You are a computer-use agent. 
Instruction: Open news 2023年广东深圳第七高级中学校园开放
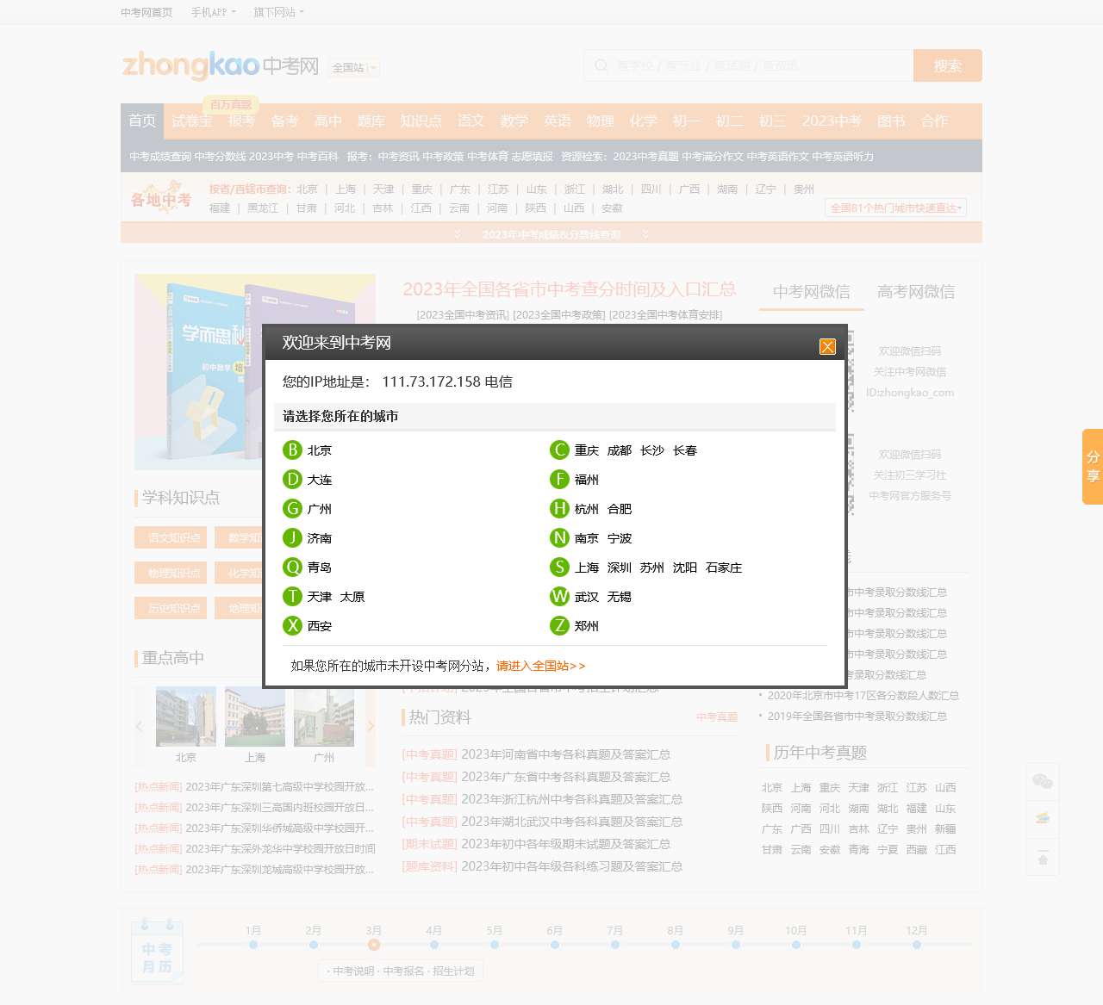coord(279,787)
